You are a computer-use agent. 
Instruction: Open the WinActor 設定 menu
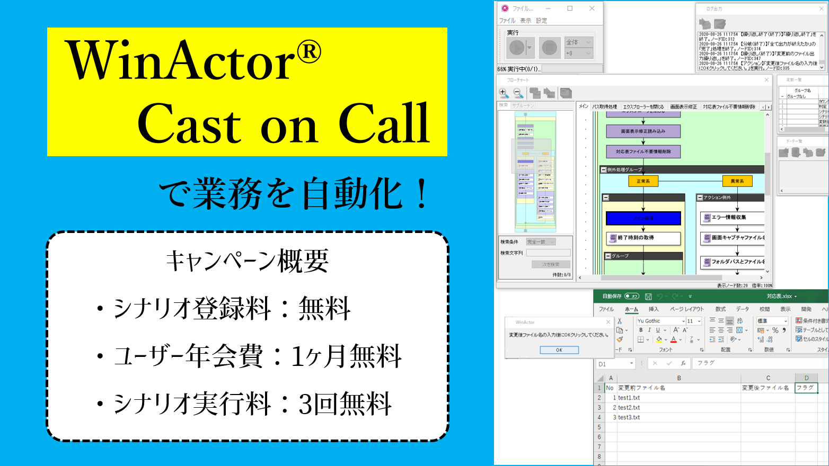pyautogui.click(x=541, y=21)
